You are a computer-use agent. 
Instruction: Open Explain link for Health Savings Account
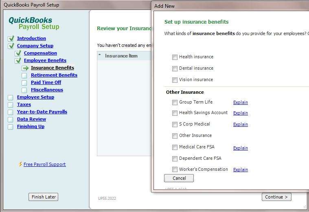pos(241,113)
